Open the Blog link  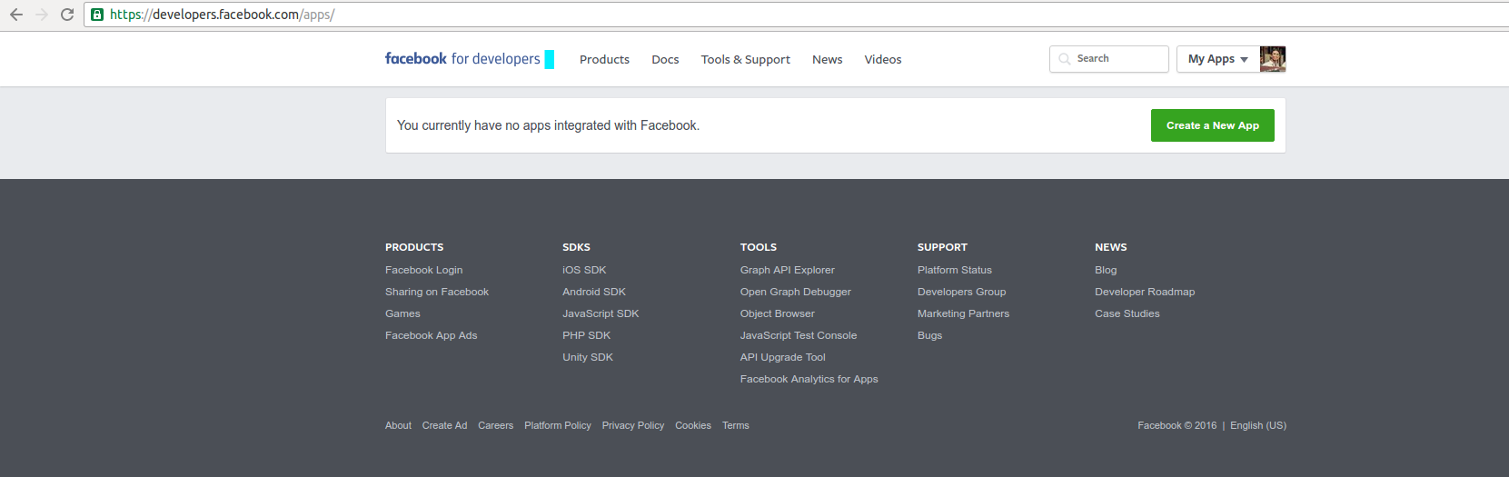tap(1106, 270)
